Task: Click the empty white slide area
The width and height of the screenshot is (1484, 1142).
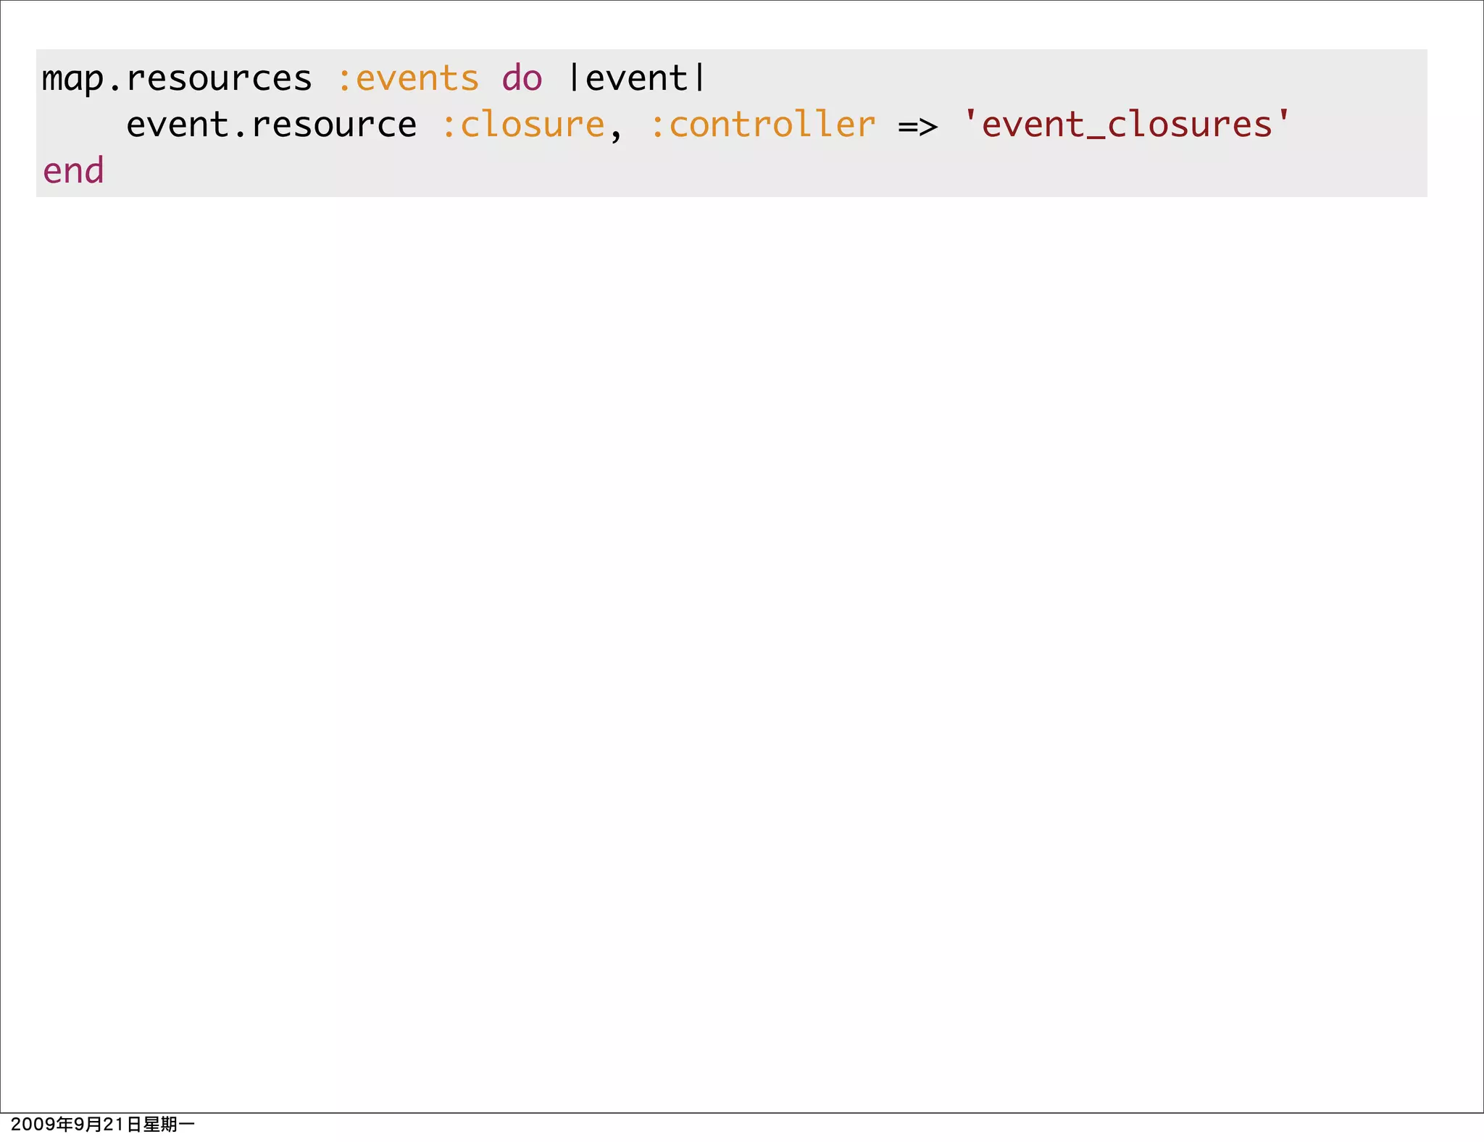Action: point(742,616)
